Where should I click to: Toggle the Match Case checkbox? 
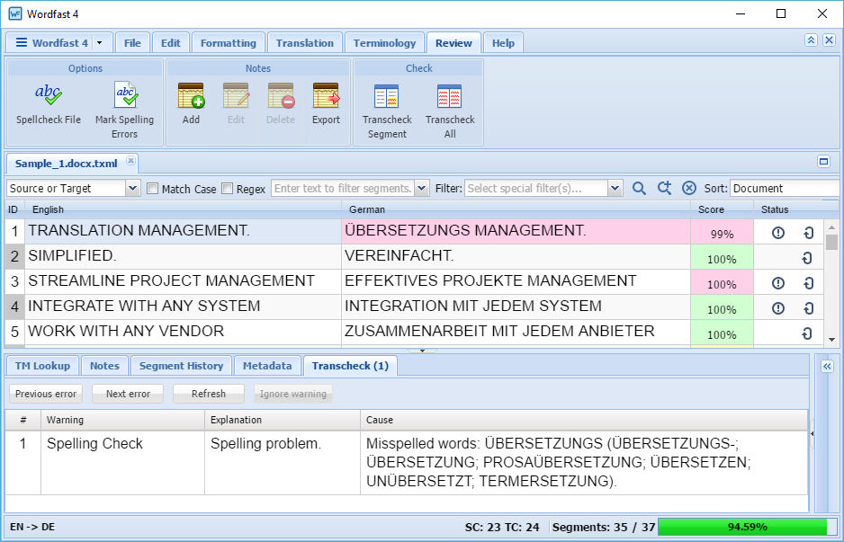tap(153, 188)
